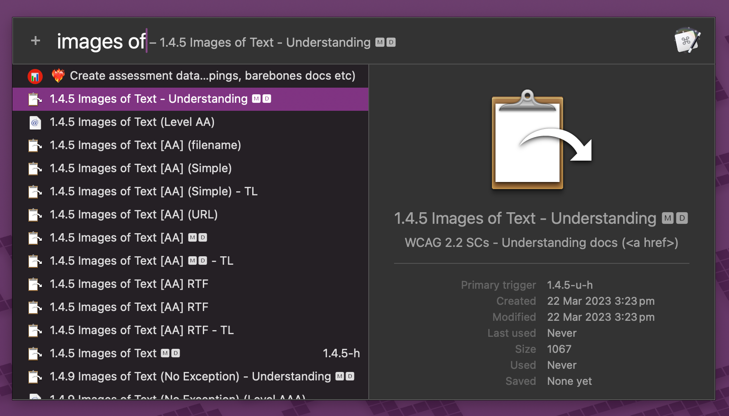Click the Size value '1067'
The height and width of the screenshot is (416, 729).
coord(559,349)
